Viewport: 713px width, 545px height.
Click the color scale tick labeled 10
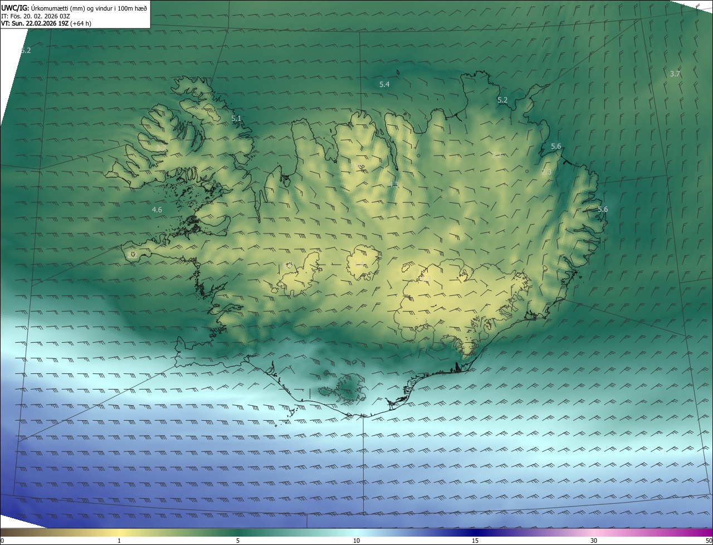356,541
